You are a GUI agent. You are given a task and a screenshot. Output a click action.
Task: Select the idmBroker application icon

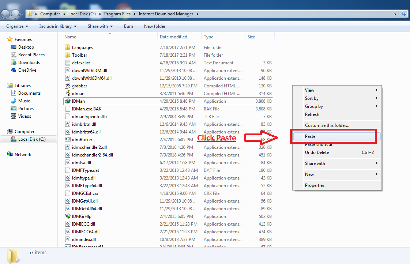(67, 140)
